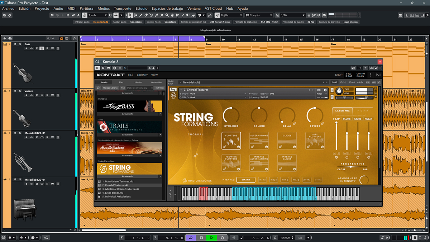Toggle global Write automation W in toolbar

[x=73, y=15]
